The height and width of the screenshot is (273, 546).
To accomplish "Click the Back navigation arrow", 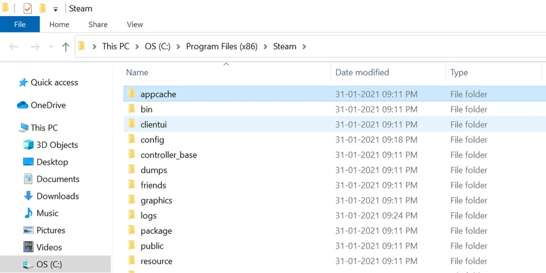I will coord(14,47).
